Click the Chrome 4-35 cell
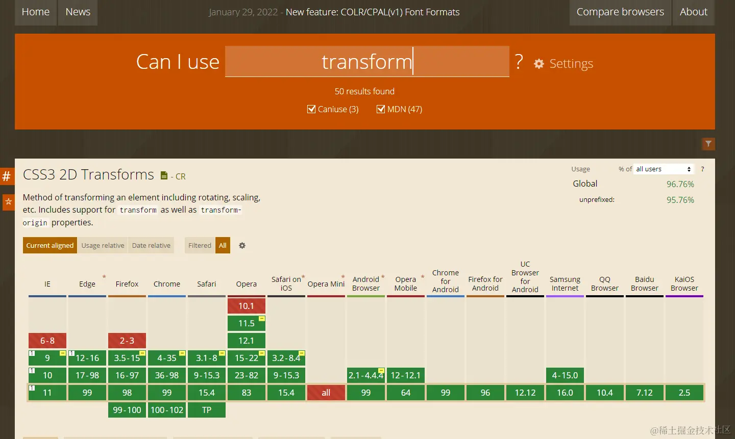Screen dimensions: 735x439 [x=167, y=358]
